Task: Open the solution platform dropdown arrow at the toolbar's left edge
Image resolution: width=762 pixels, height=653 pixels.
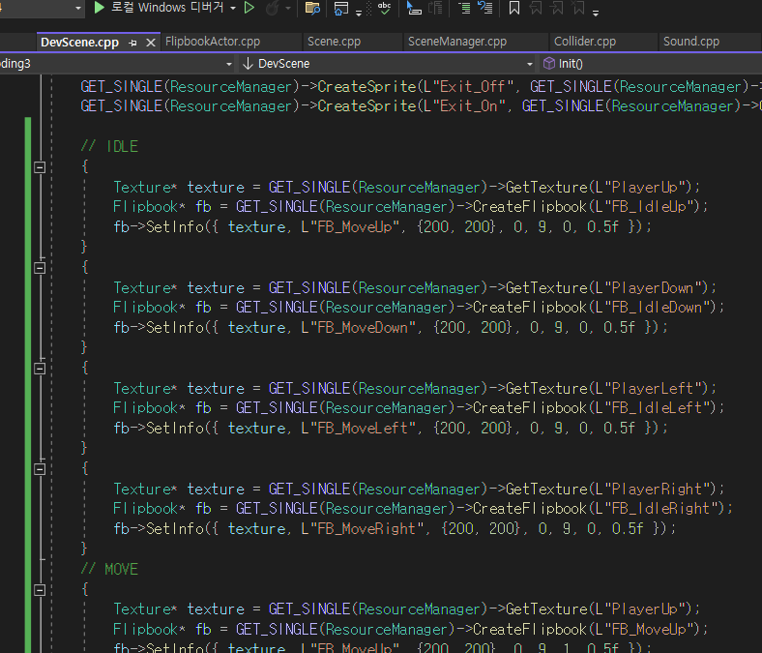Action: pos(77,9)
